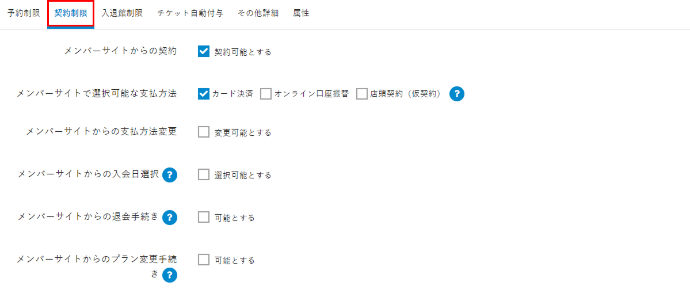The width and height of the screenshot is (690, 297).
Task: Open the その他詳細 tab
Action: click(x=258, y=13)
